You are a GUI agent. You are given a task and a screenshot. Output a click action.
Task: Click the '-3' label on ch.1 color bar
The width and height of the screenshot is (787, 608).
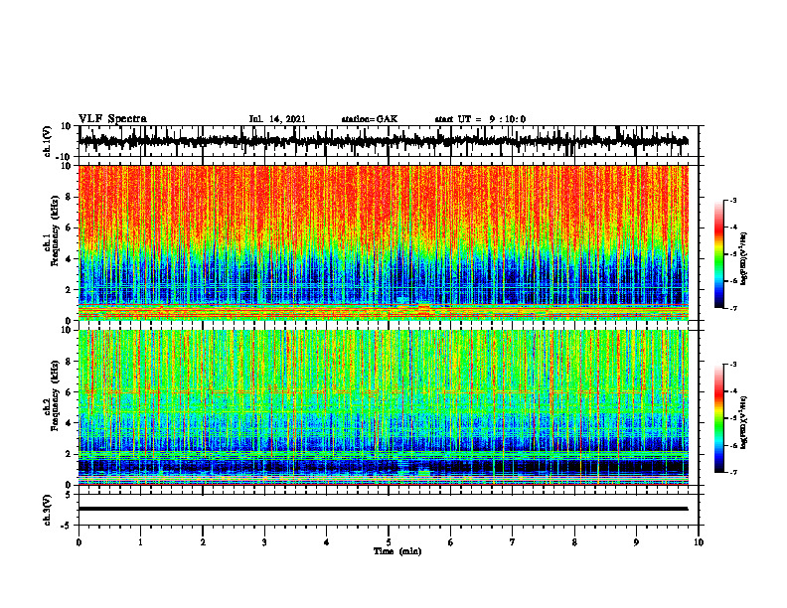(731, 200)
